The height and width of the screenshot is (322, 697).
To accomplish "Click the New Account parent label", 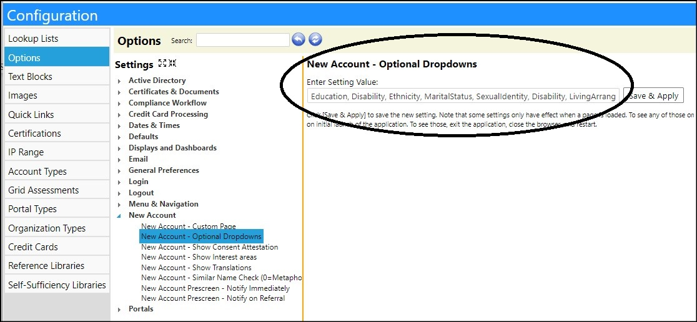I will (x=152, y=215).
